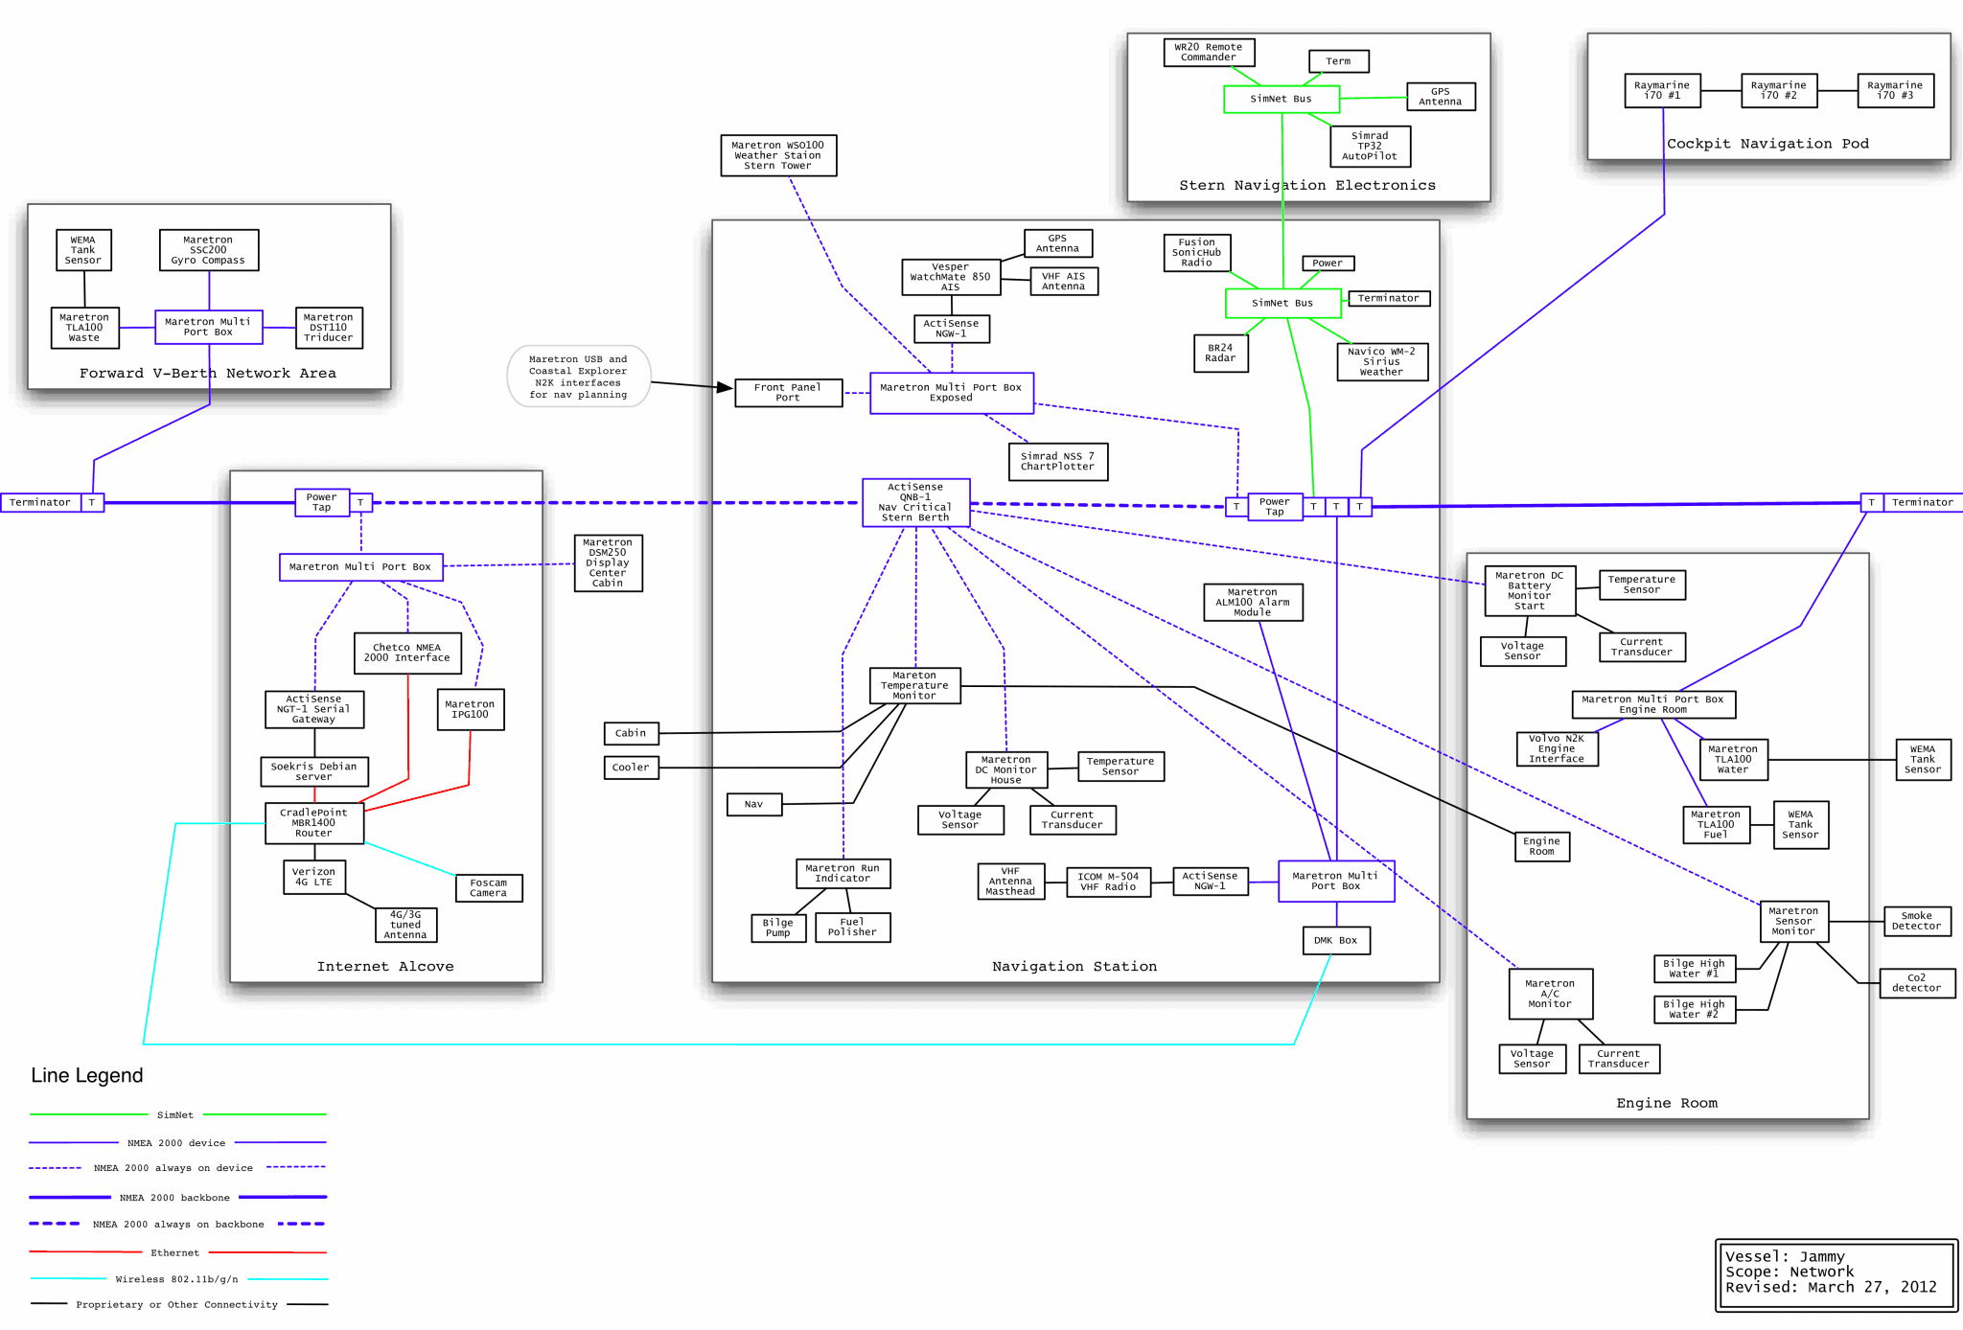Select the ActiSense QNB-1 Nav Critical node
Image resolution: width=1963 pixels, height=1330 pixels.
tap(916, 502)
